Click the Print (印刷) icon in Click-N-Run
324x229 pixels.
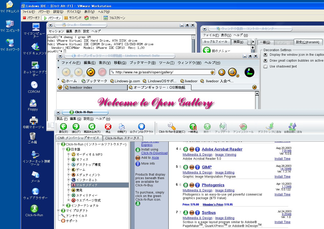(x=122, y=127)
